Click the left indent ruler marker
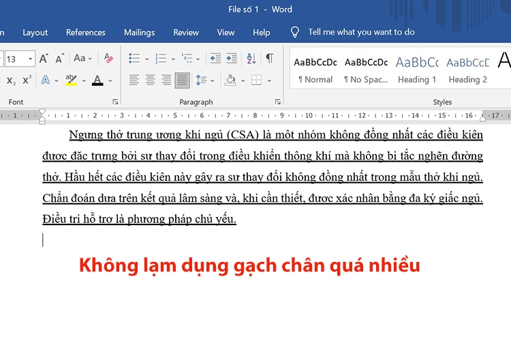 pyautogui.click(x=42, y=122)
